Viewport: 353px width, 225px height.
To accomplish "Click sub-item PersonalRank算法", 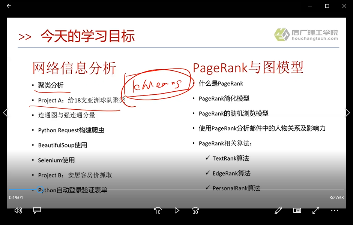I will click(x=236, y=188).
